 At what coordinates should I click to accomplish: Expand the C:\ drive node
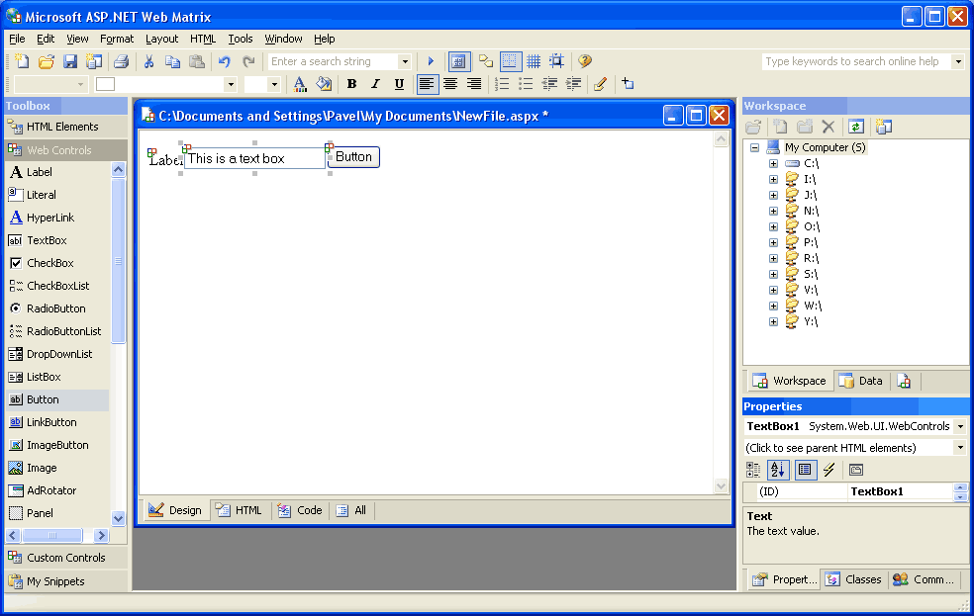coord(773,163)
